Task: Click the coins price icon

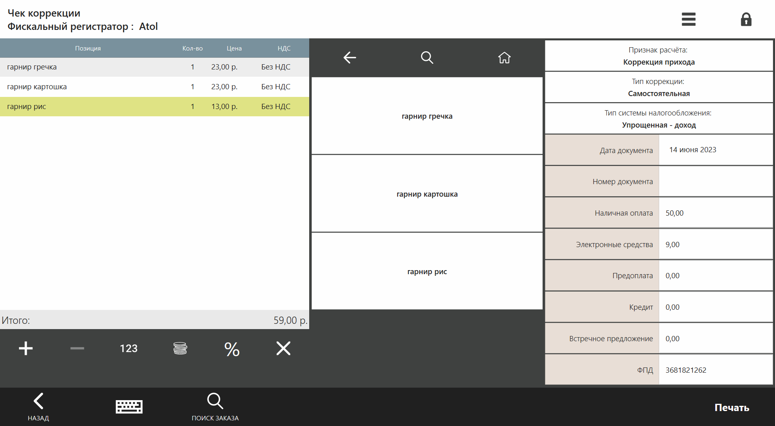Action: pos(180,348)
